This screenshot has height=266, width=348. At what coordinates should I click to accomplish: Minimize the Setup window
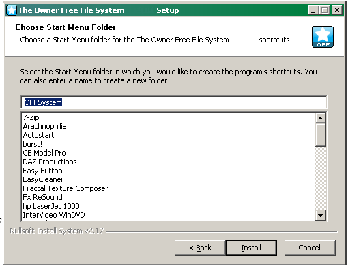tap(313, 10)
